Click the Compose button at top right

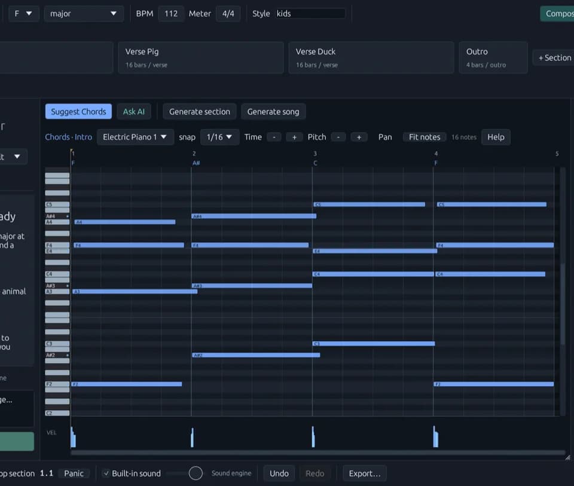557,14
